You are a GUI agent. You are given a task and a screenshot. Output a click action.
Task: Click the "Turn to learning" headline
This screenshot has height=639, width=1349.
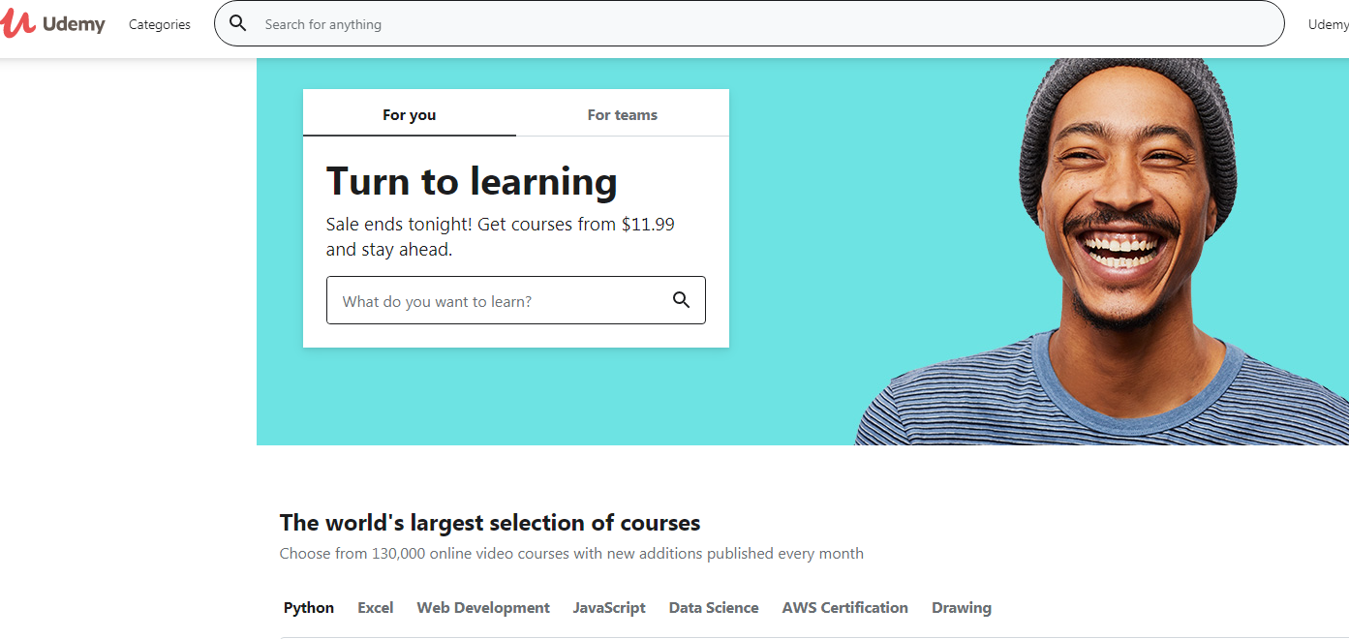[472, 182]
